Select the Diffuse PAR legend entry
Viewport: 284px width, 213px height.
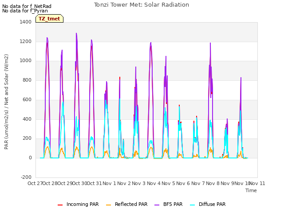coord(208,204)
